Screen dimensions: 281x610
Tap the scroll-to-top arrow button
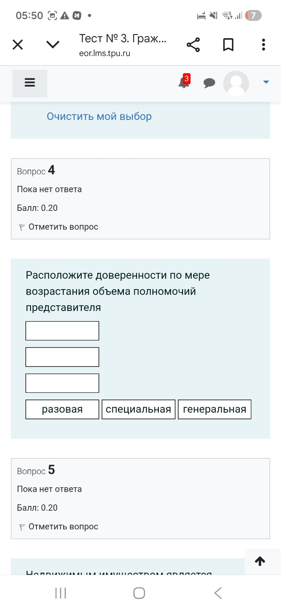click(260, 561)
